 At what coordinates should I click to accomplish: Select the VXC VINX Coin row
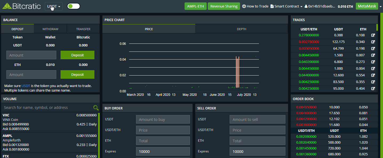click(x=50, y=122)
